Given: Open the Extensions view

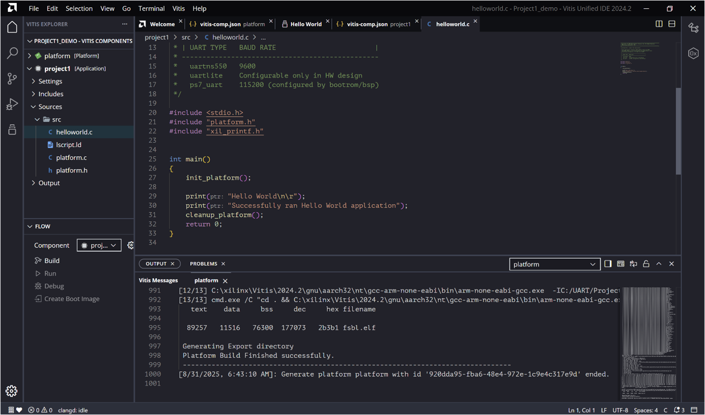Looking at the screenshot, I should 12,129.
